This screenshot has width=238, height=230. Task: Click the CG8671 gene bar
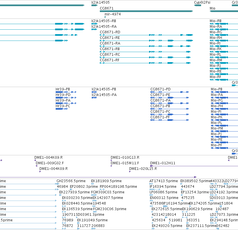coord(146,11)
